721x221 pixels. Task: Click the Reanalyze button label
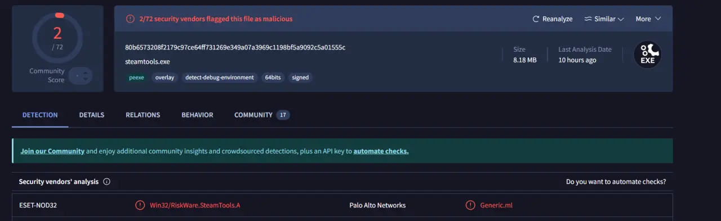558,19
